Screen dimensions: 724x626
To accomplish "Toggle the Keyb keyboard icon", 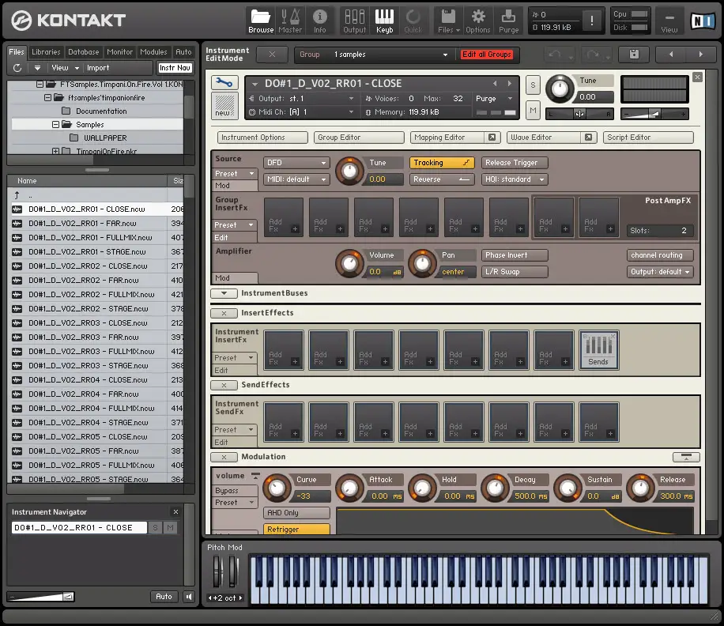I will [384, 21].
